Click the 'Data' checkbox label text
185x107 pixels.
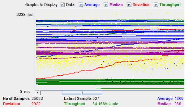click(70, 5)
